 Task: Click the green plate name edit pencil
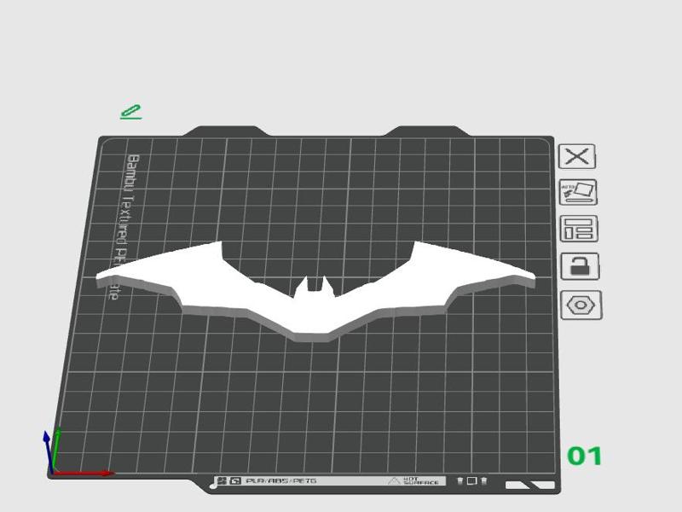coord(131,112)
